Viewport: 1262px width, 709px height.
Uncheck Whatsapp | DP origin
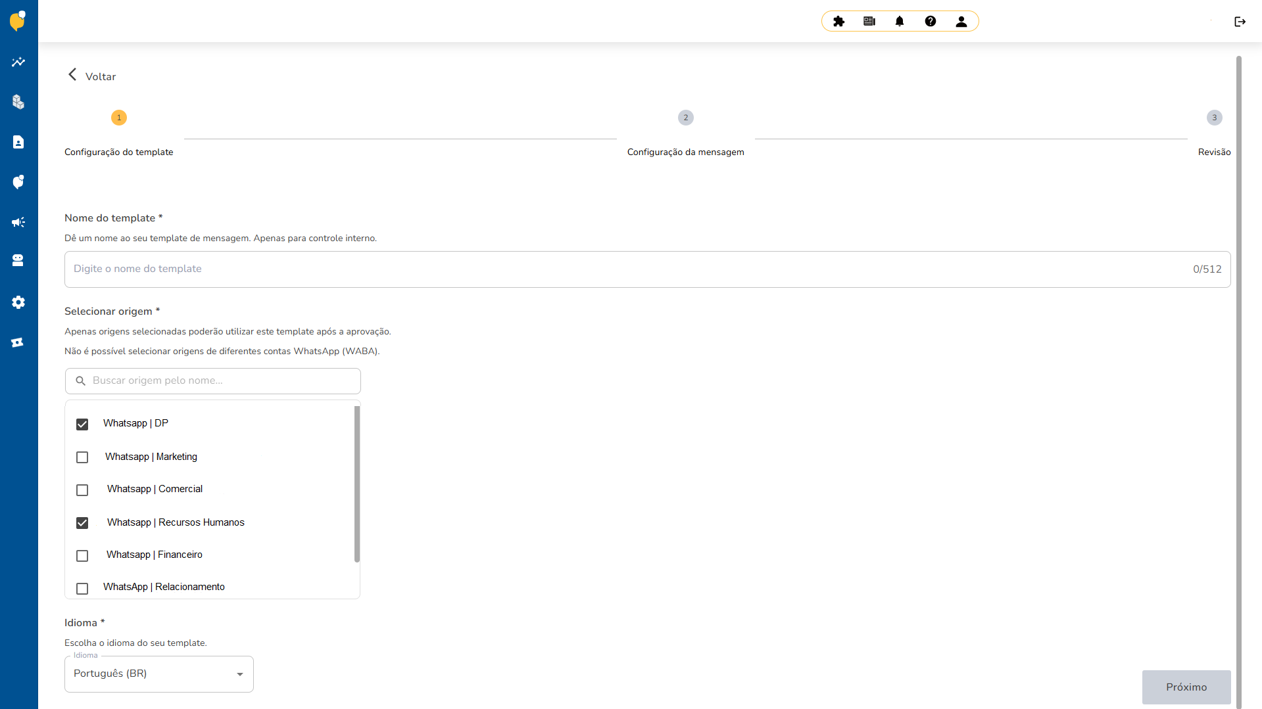point(82,424)
